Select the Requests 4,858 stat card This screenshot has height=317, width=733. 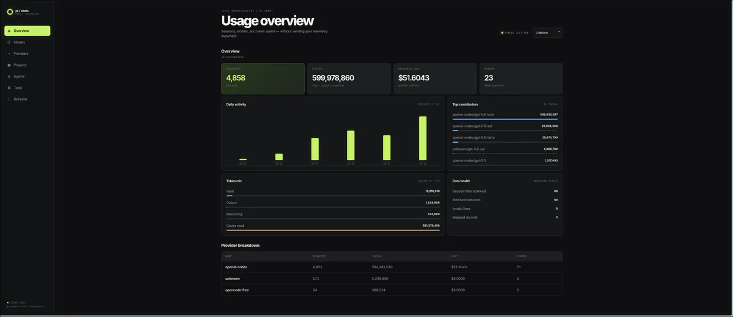click(263, 79)
